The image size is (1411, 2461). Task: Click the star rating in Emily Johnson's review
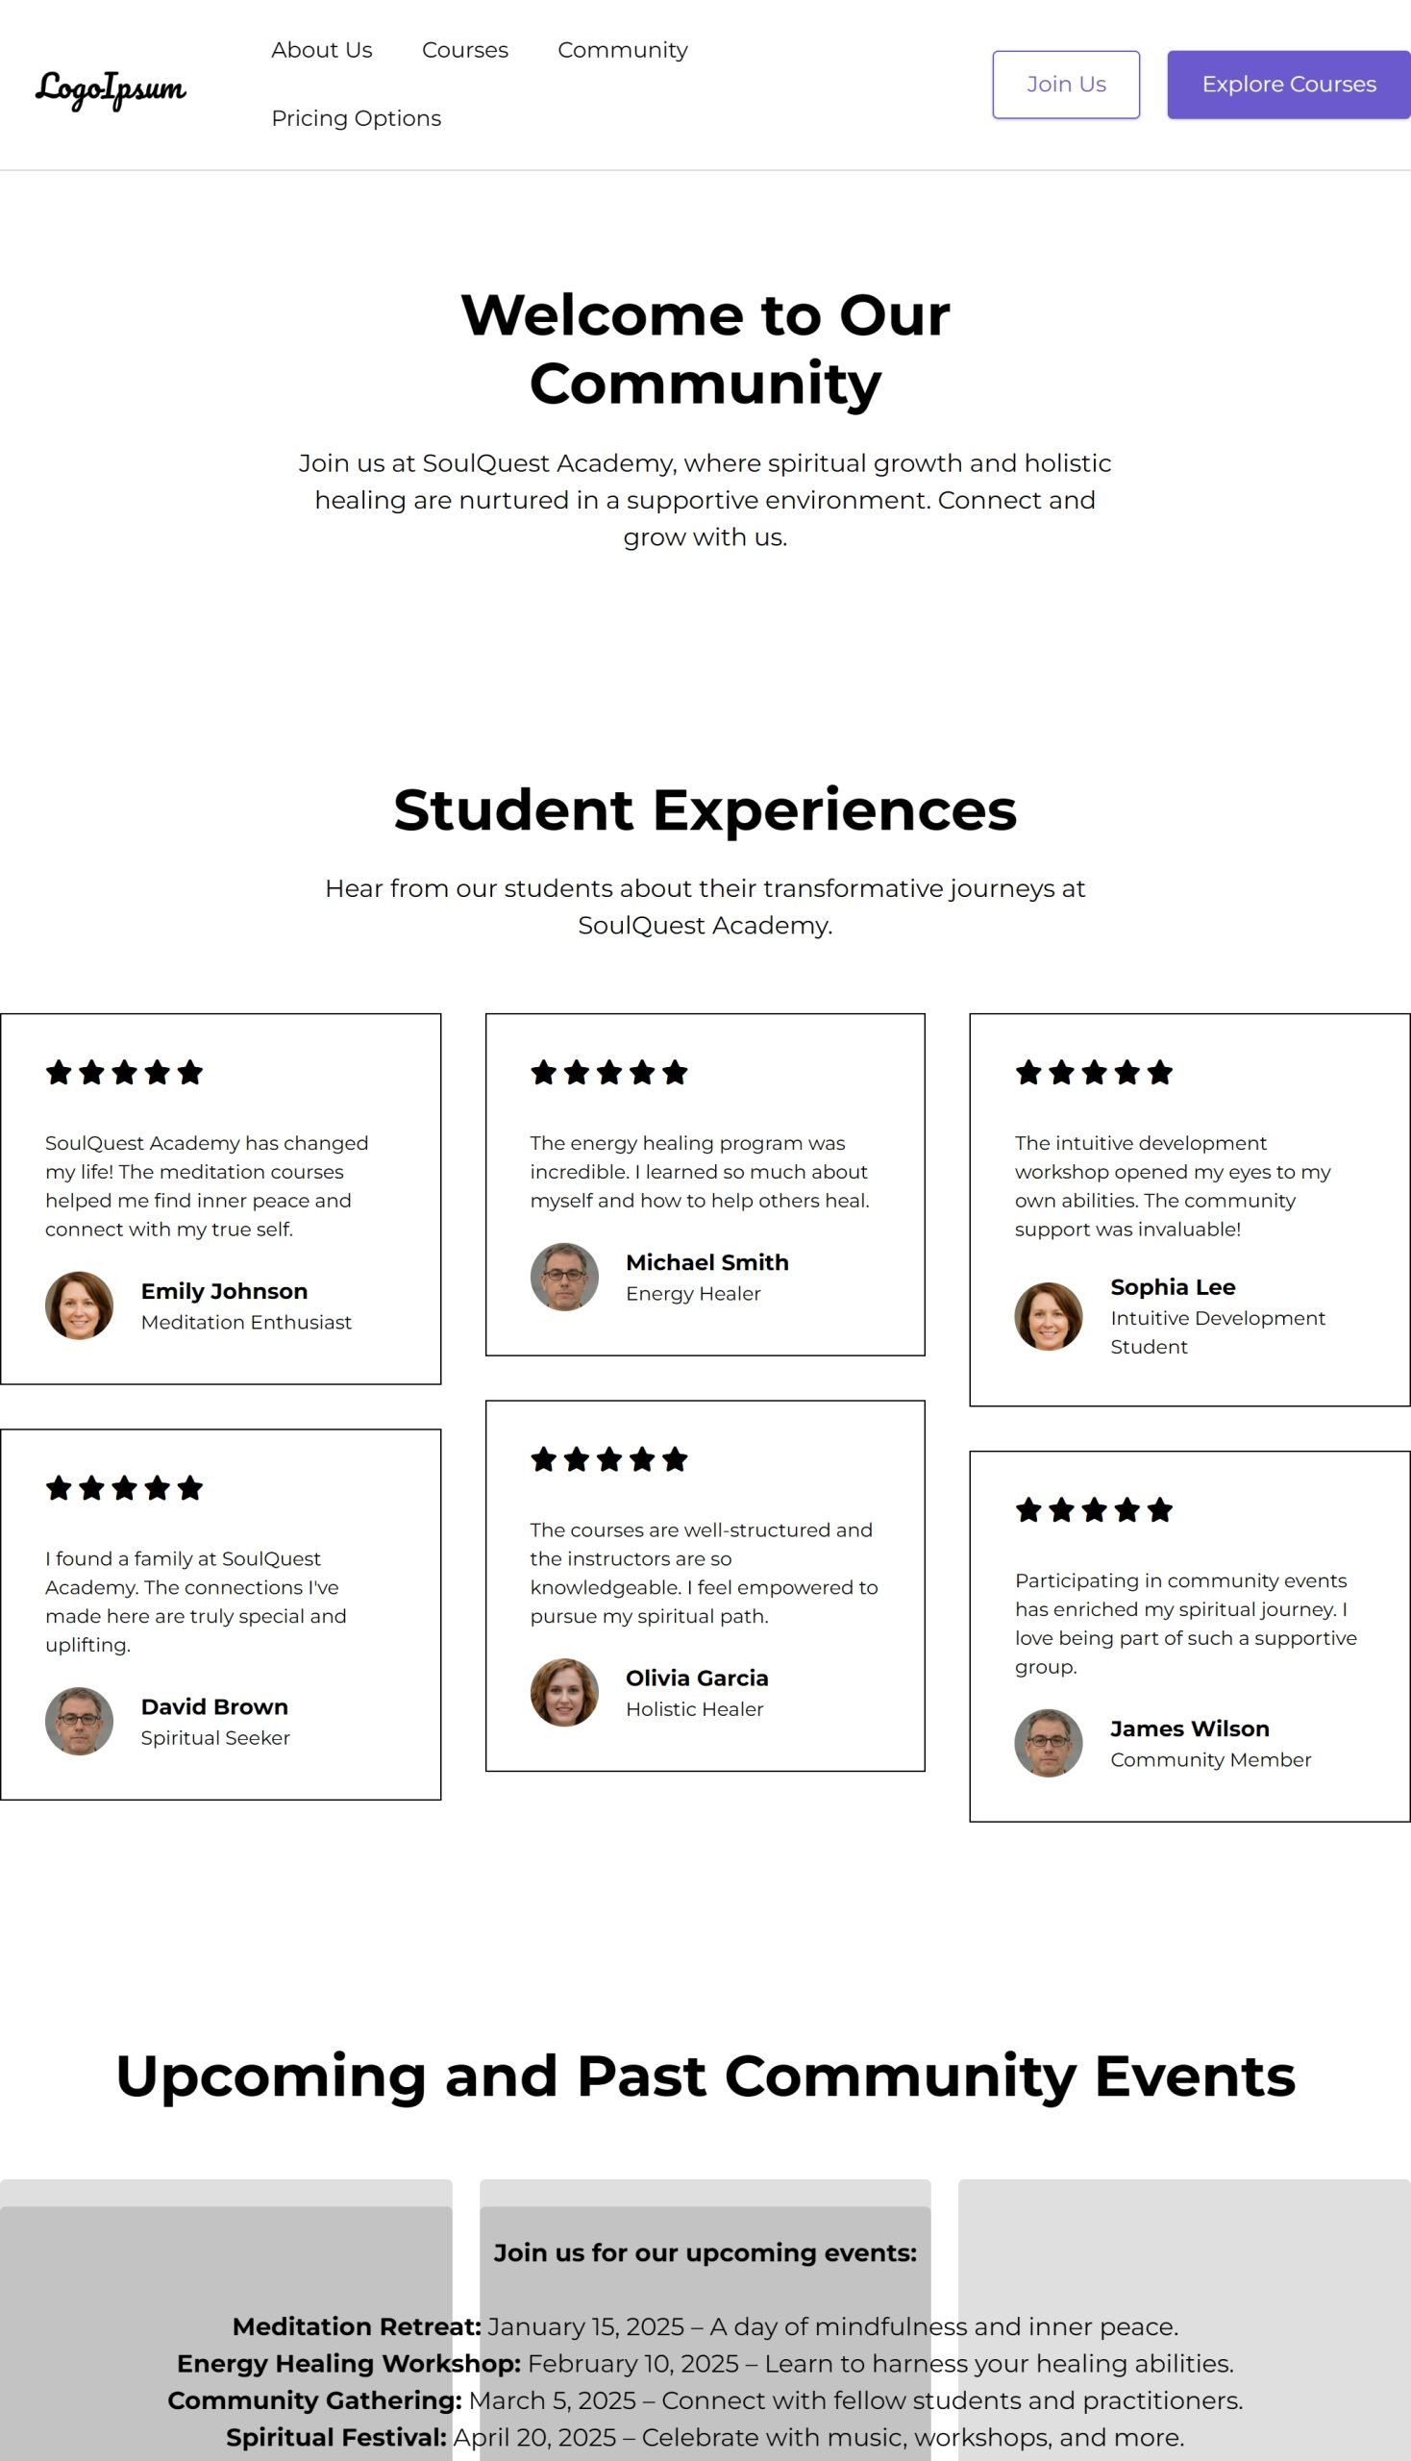tap(124, 1072)
